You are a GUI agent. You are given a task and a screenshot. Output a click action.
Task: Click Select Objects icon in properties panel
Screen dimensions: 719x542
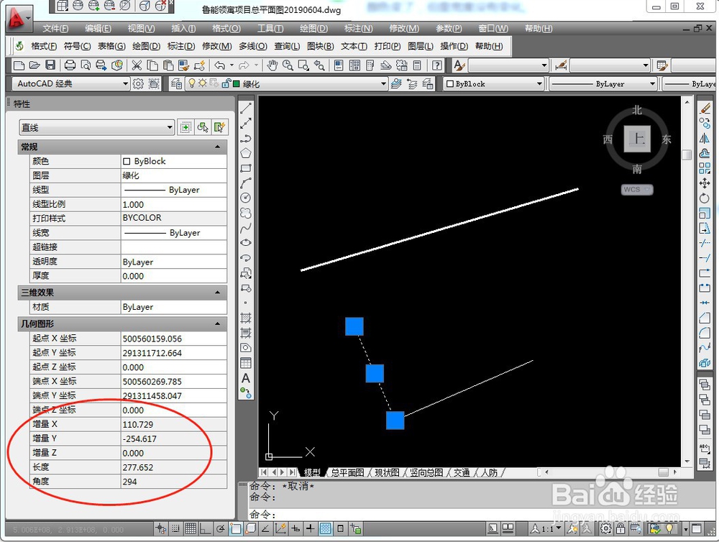(x=203, y=127)
